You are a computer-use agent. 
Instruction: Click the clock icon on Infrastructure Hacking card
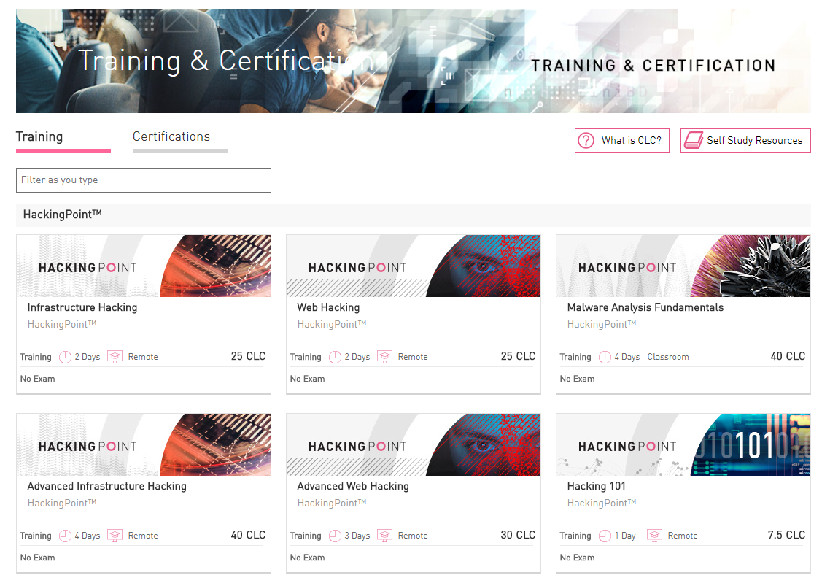(65, 357)
